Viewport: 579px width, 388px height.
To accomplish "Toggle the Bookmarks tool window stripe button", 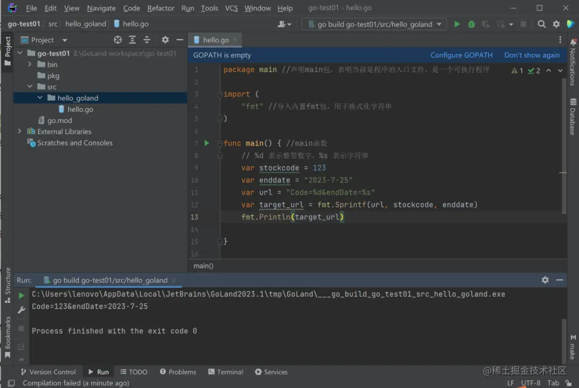I will click(7, 336).
